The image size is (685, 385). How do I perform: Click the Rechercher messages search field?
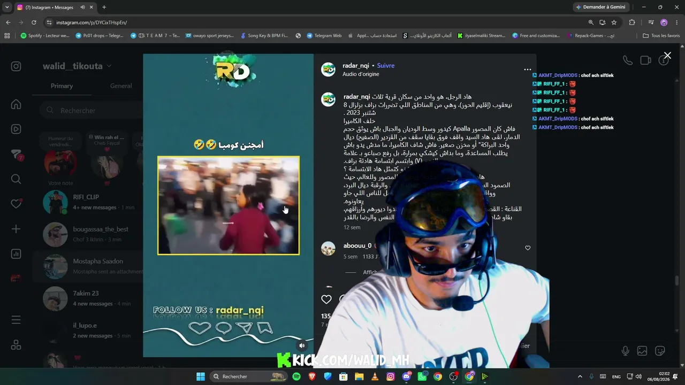point(91,110)
